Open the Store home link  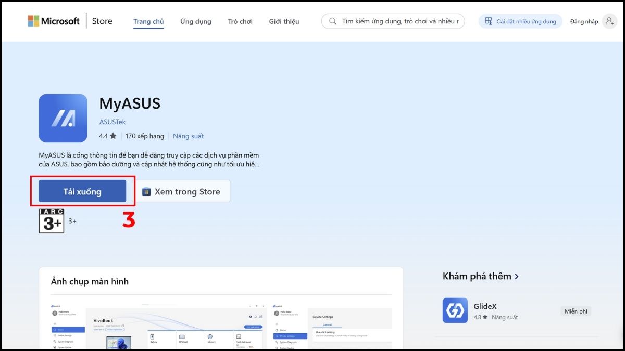point(102,21)
